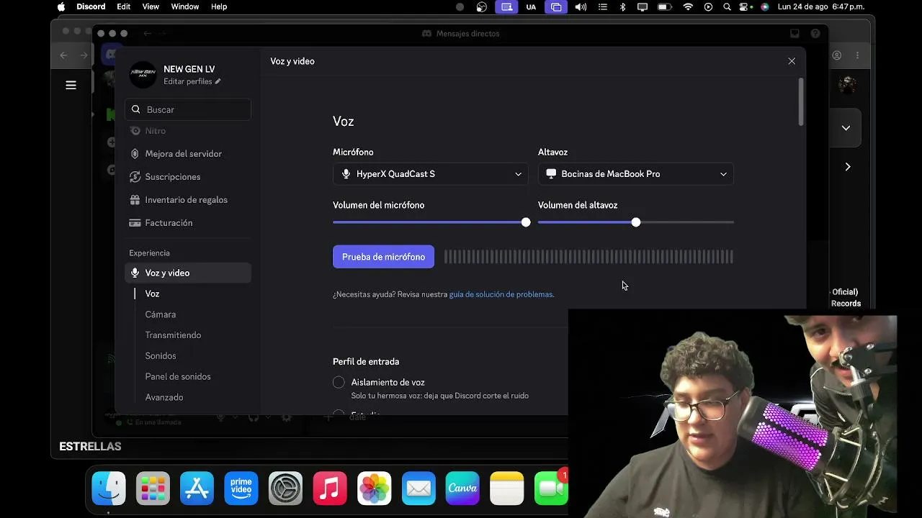The height and width of the screenshot is (518, 922).
Task: Open Prime Video from the Dock
Action: tap(241, 489)
